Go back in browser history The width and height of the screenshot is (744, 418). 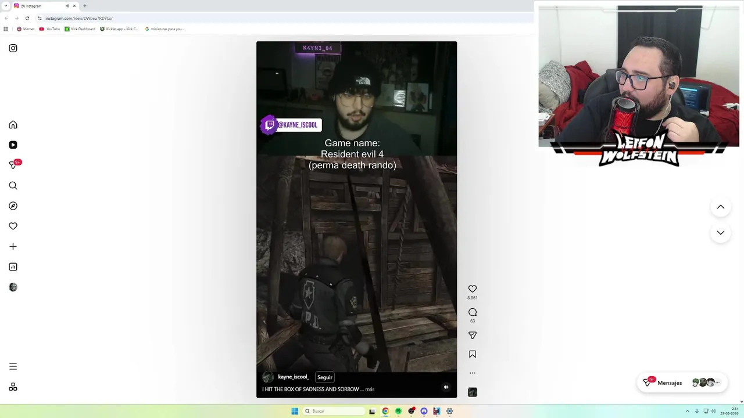[x=6, y=18]
